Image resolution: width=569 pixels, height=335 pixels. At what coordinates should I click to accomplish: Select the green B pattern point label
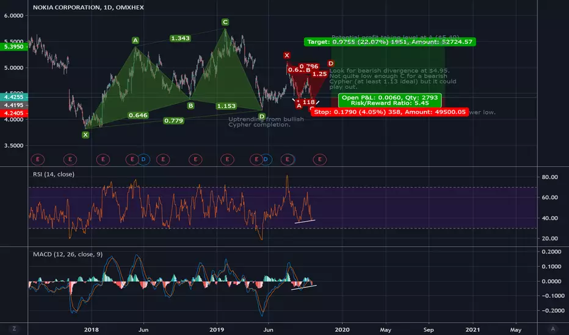click(190, 106)
